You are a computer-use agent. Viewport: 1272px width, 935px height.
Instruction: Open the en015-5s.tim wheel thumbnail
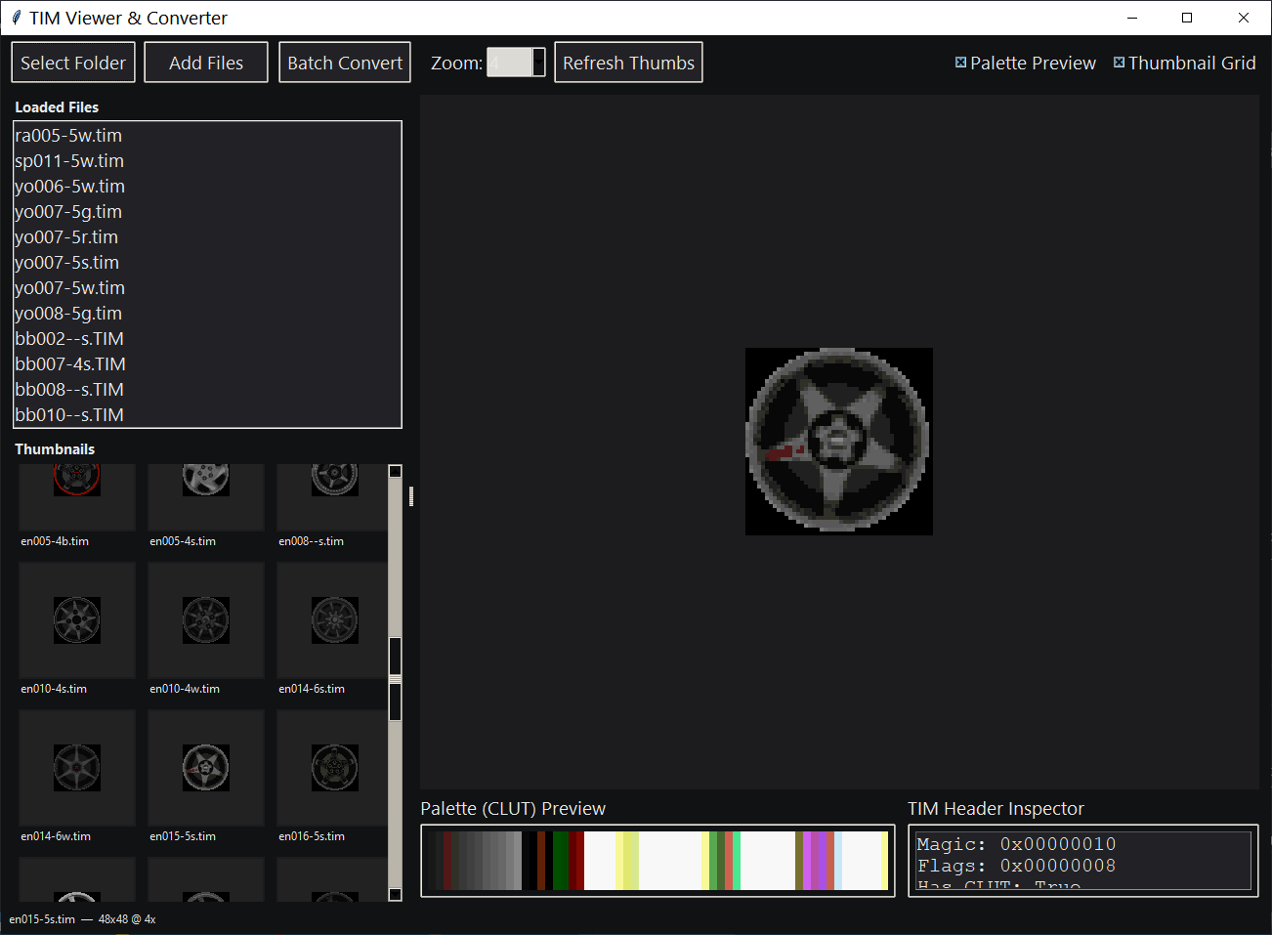(x=206, y=768)
